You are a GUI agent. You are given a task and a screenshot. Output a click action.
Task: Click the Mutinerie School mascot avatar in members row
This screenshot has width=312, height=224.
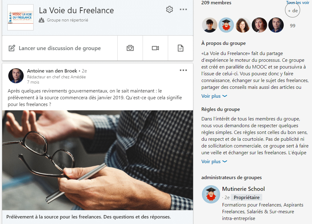226,25
